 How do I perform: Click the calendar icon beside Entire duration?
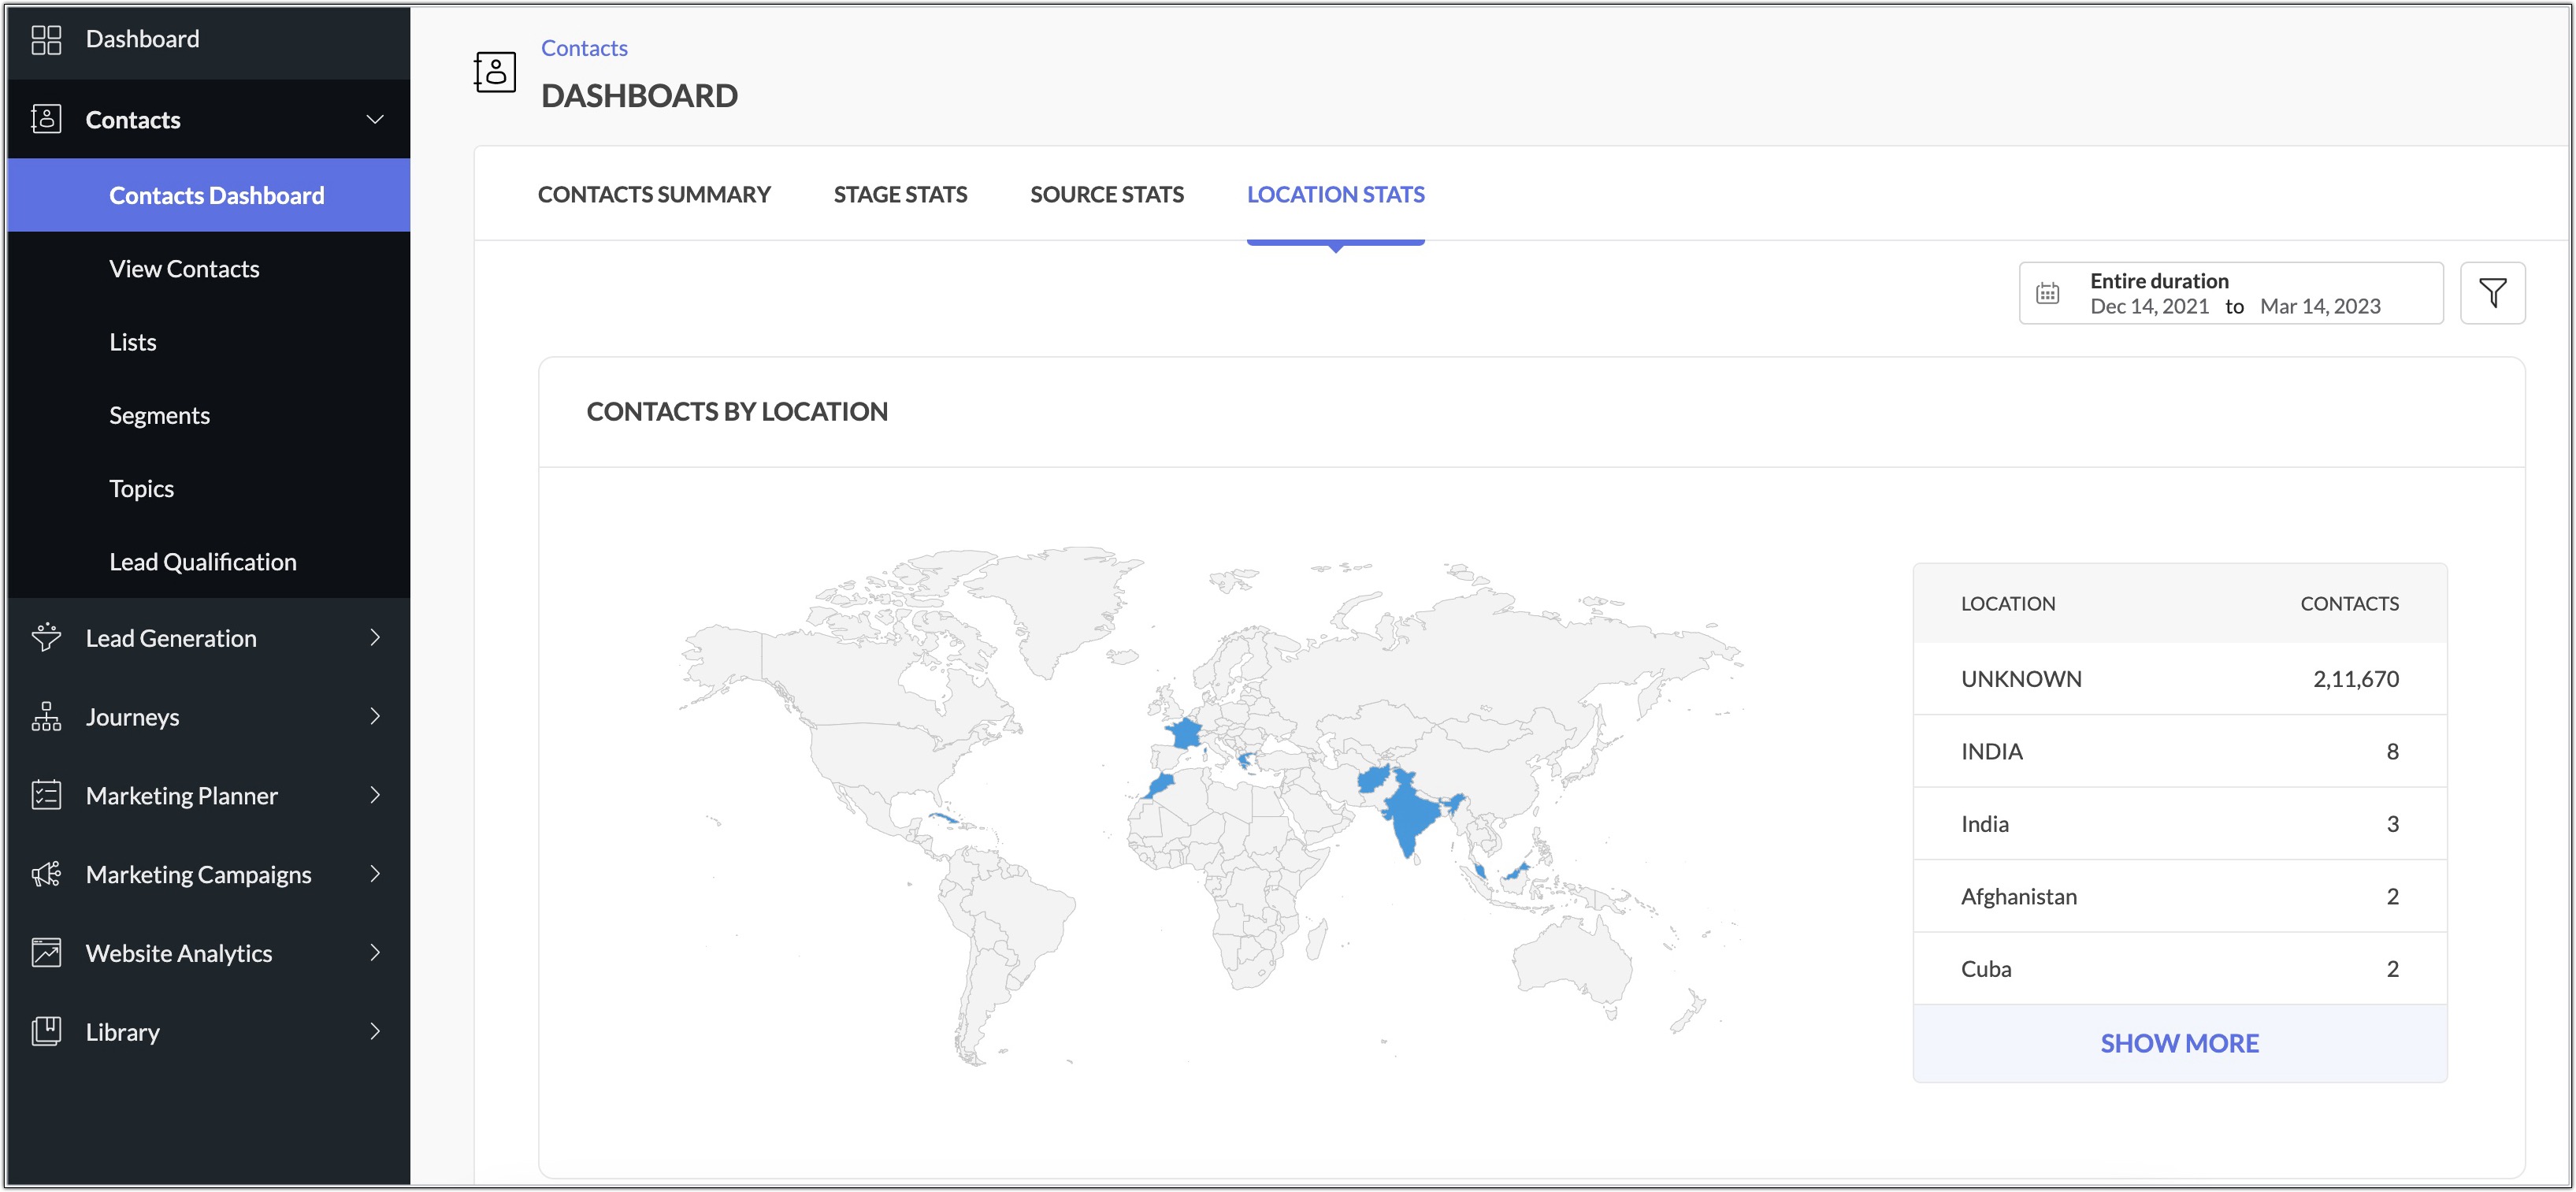point(2049,292)
